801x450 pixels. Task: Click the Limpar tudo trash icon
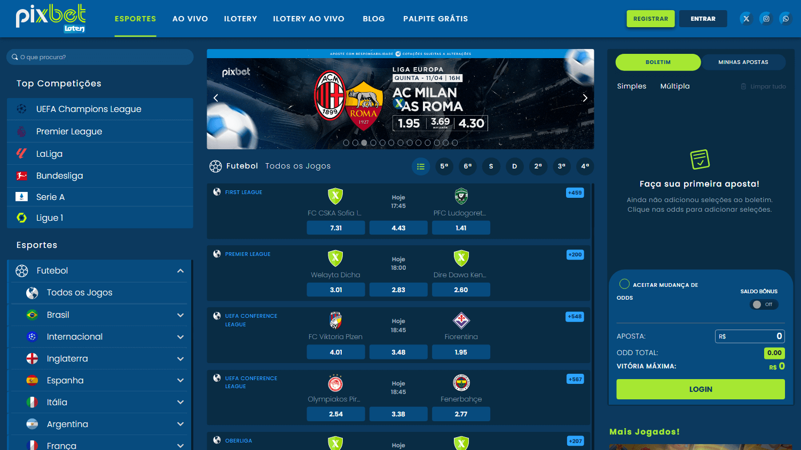pos(743,86)
